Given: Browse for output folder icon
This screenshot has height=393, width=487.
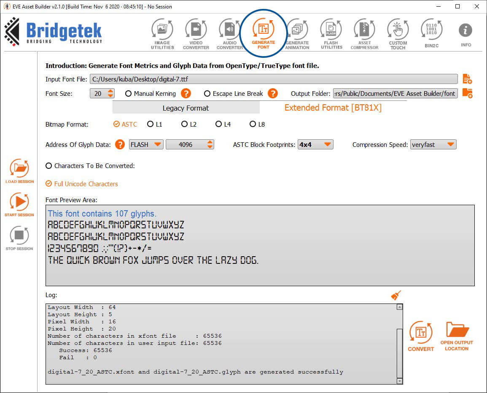Looking at the screenshot, I should pos(467,93).
